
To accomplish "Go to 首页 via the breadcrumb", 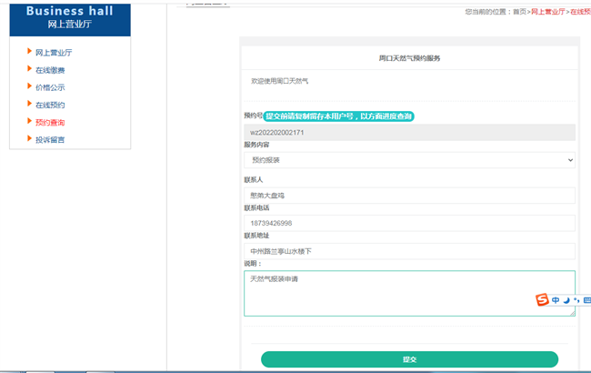I will click(x=519, y=12).
